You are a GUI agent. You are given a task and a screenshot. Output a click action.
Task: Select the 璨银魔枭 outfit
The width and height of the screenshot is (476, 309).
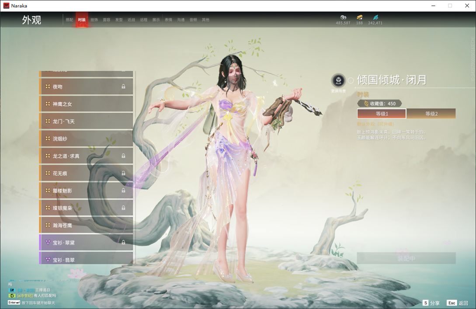click(x=86, y=208)
